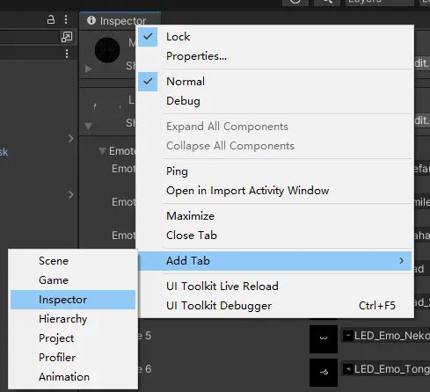Add a Scene tab from submenu
The image size is (430, 392).
(73, 261)
